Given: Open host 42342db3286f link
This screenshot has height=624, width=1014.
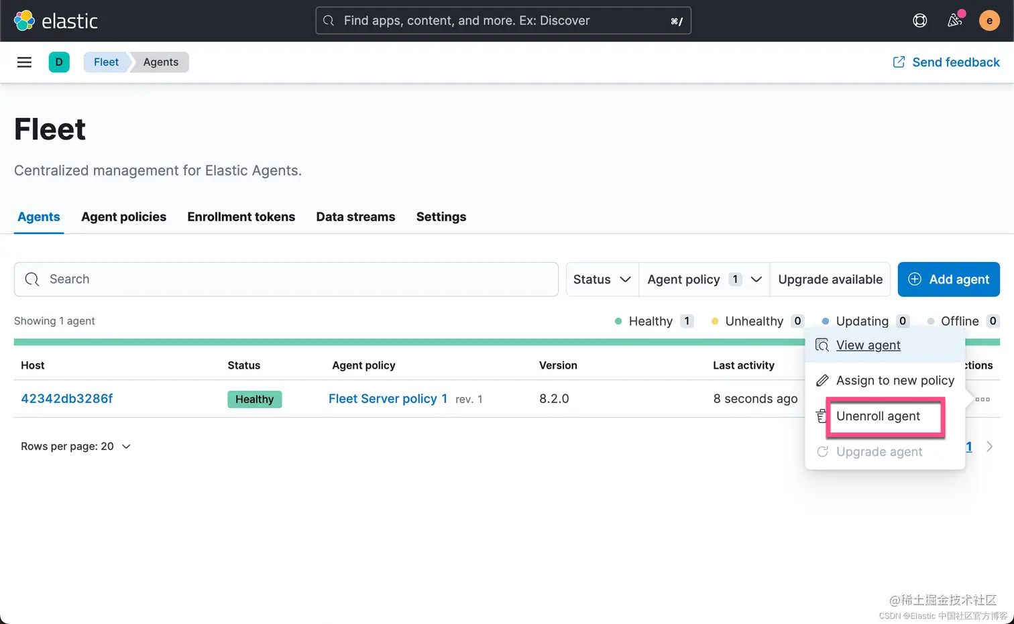Looking at the screenshot, I should [x=67, y=399].
